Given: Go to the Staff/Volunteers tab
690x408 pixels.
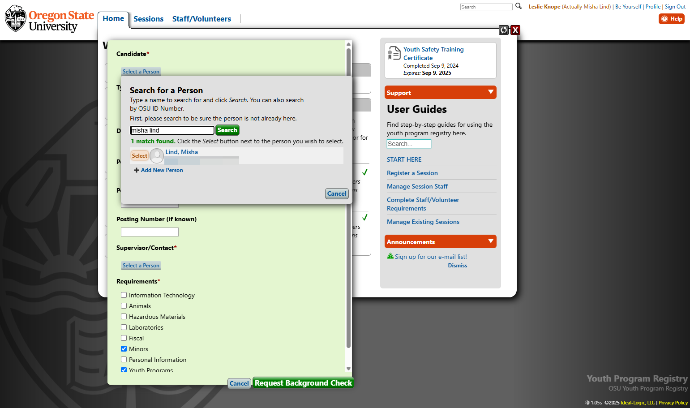Looking at the screenshot, I should [201, 19].
